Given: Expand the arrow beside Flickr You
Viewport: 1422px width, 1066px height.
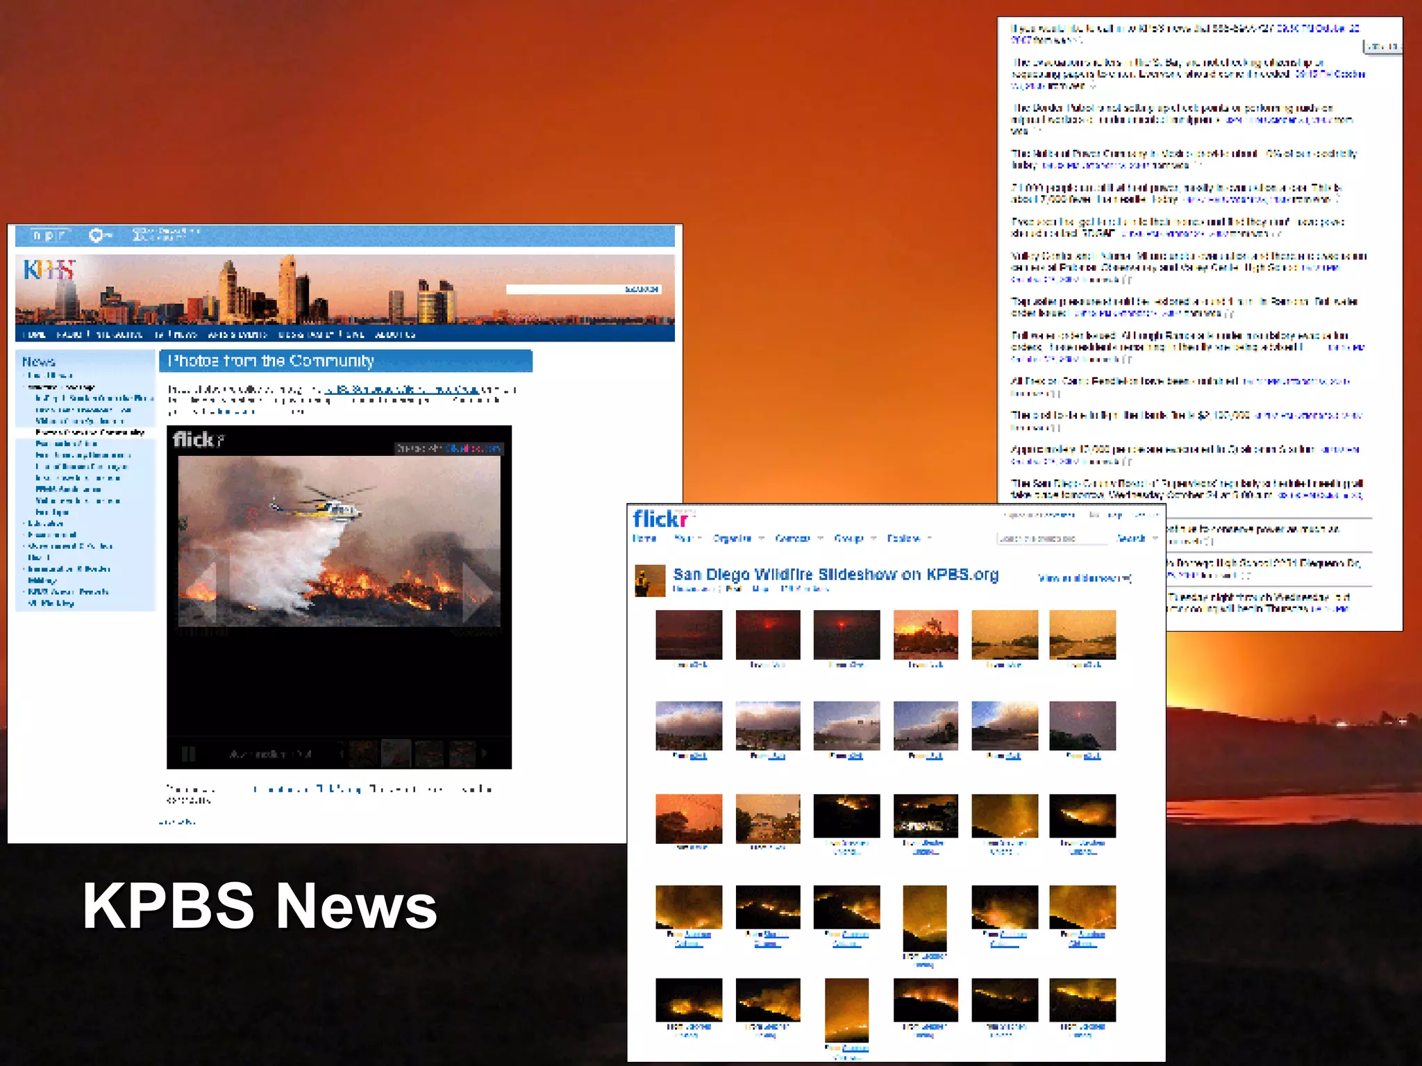Looking at the screenshot, I should click(699, 539).
